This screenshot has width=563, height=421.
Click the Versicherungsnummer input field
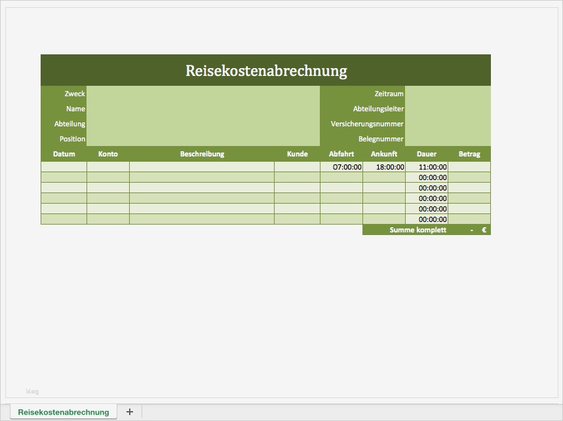[448, 124]
